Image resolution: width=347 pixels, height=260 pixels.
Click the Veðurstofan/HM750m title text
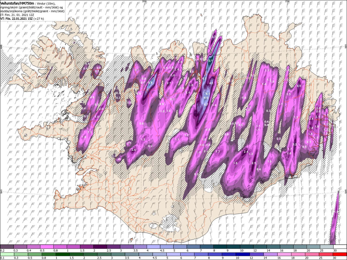(x=17, y=3)
